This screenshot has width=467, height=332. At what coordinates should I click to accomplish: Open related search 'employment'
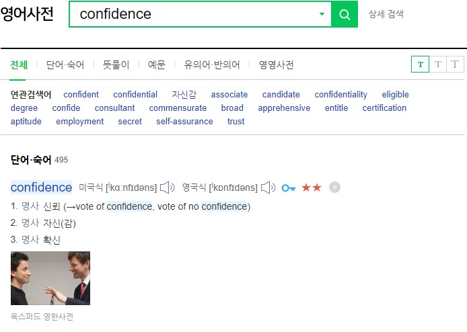[x=80, y=122]
